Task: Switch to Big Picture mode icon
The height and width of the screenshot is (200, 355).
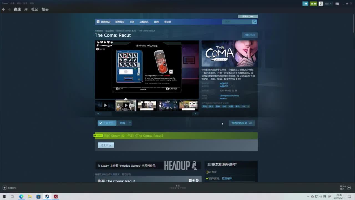Action: pyautogui.click(x=337, y=4)
